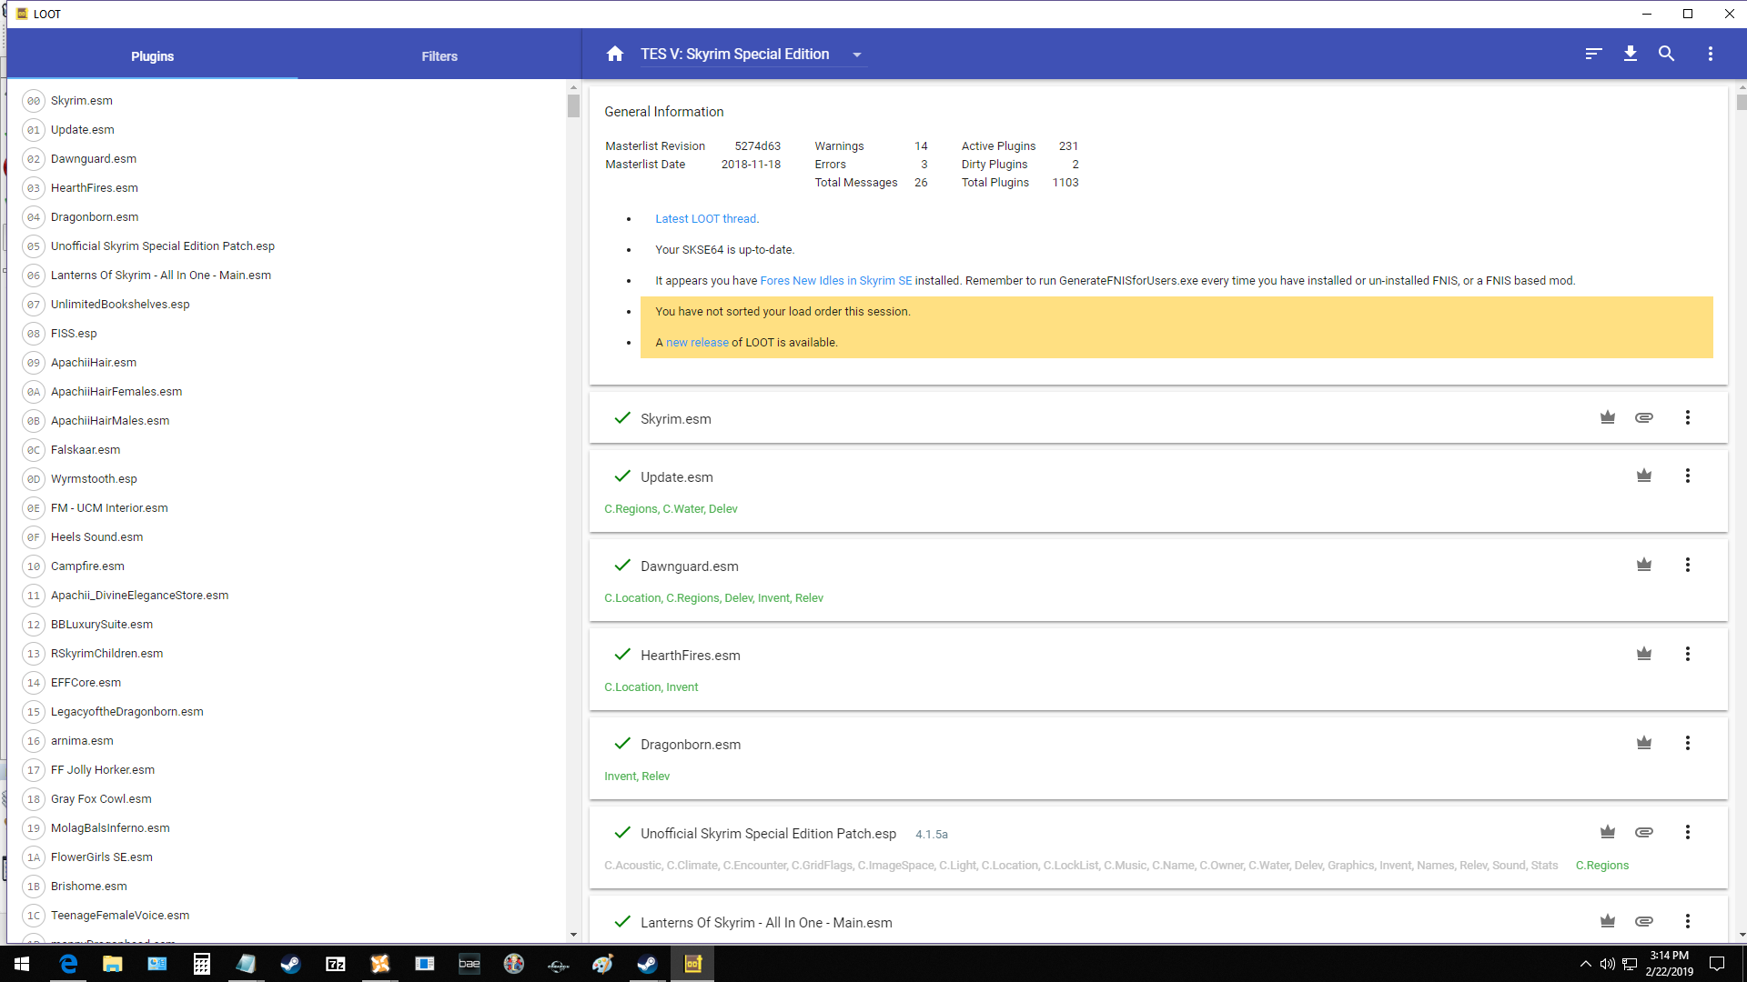The width and height of the screenshot is (1747, 982).
Task: Open Fores New Idles in Skyrim SE link
Action: [x=835, y=281]
